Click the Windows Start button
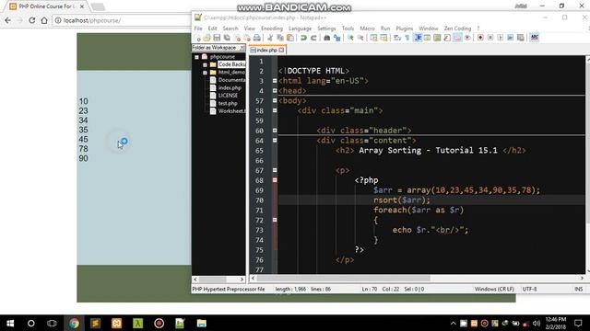 point(10,323)
